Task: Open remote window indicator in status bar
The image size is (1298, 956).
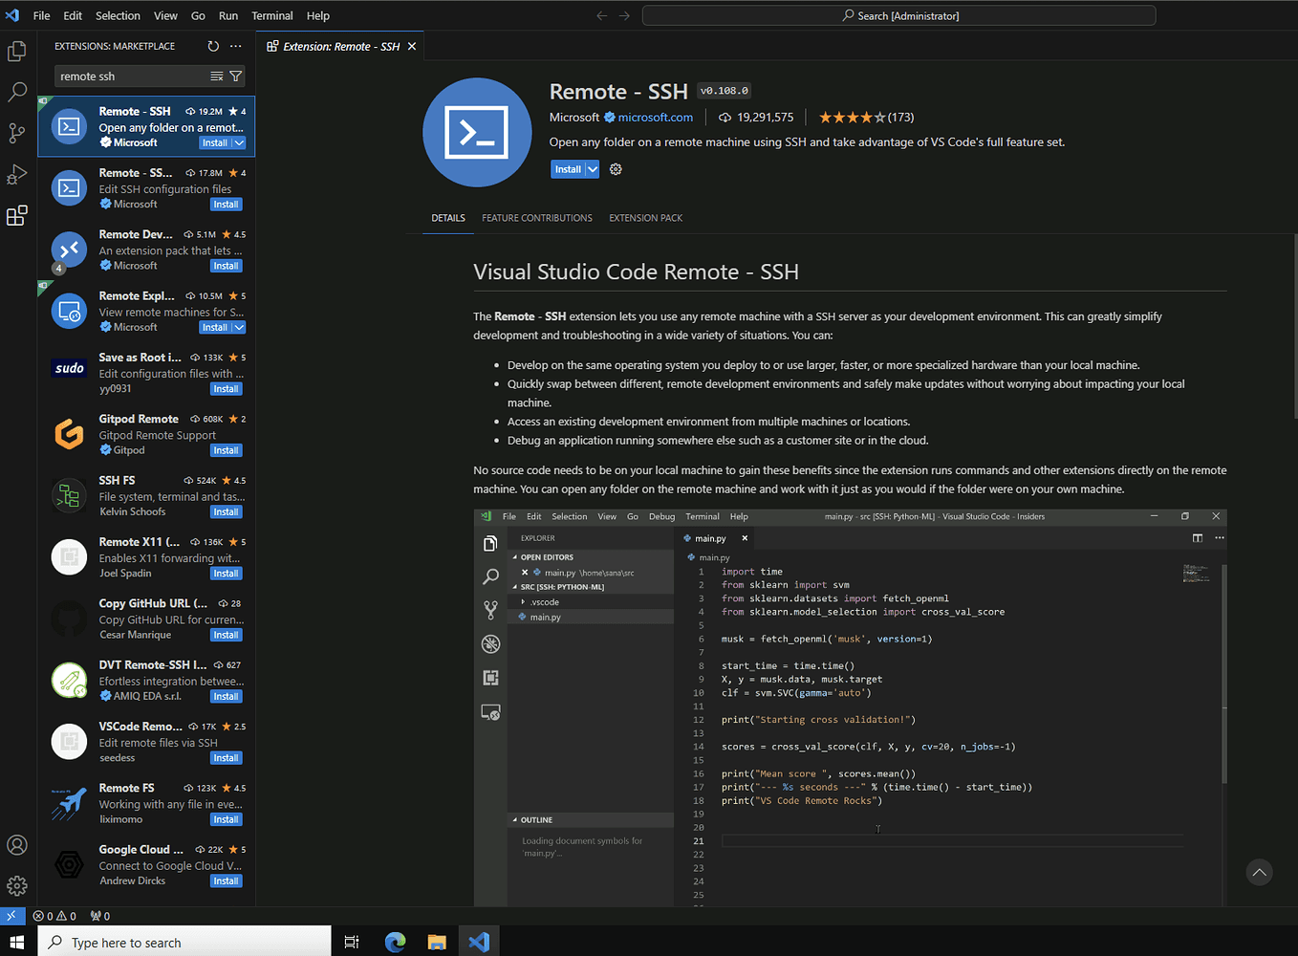Action: point(11,916)
